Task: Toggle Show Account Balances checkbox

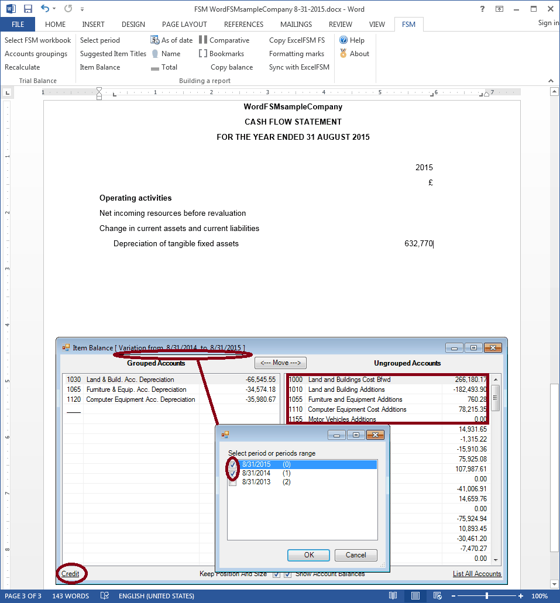Action: point(287,574)
